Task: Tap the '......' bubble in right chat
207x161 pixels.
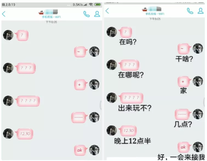Action: (x=183, y=114)
